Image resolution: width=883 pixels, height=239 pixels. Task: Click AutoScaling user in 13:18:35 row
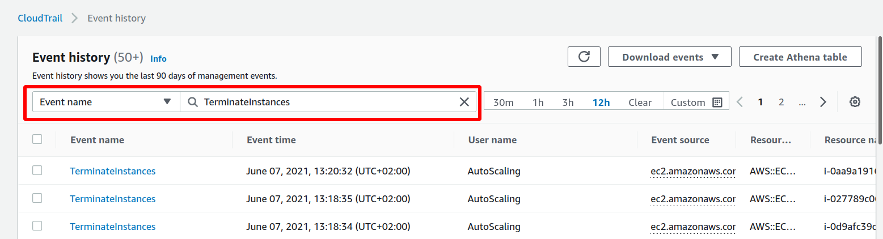pyautogui.click(x=494, y=198)
